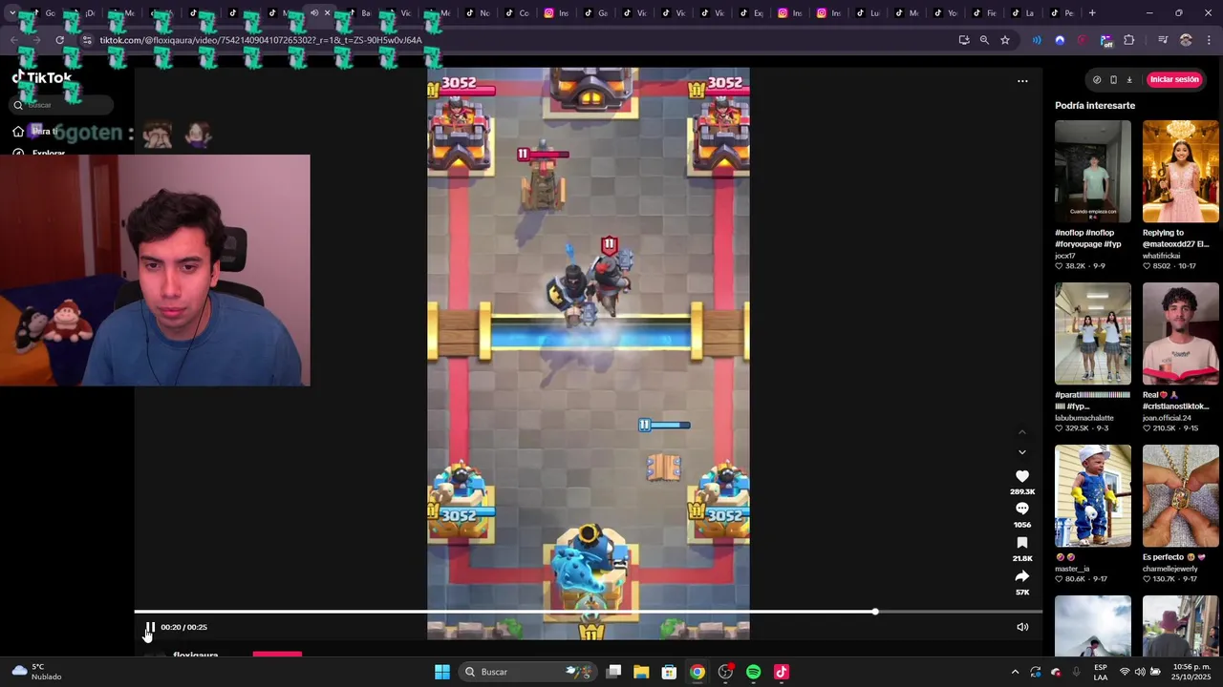Switch to the 'Pe' TikTok tab
This screenshot has width=1223, height=687.
1062,13
